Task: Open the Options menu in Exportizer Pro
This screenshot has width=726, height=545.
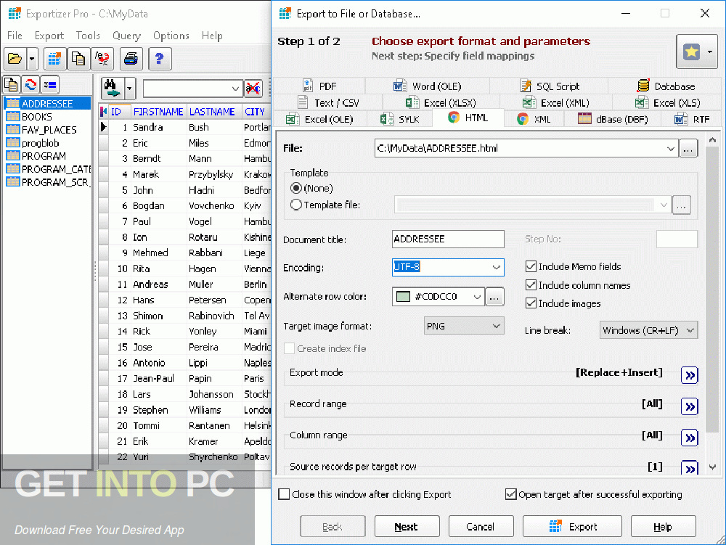Action: click(x=171, y=36)
